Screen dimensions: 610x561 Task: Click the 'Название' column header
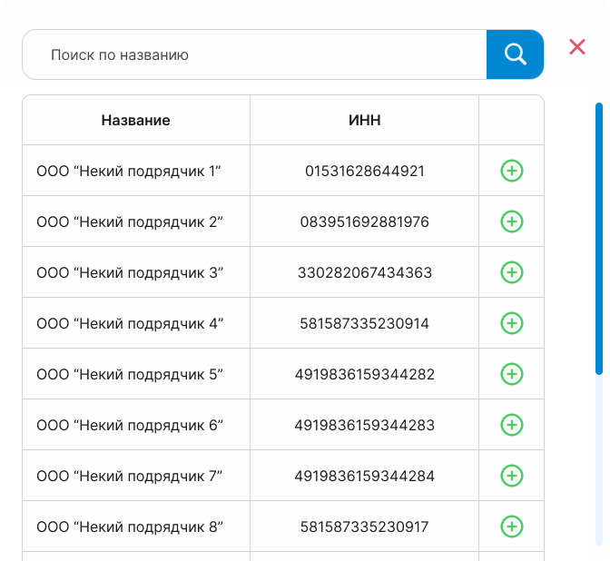coord(136,120)
